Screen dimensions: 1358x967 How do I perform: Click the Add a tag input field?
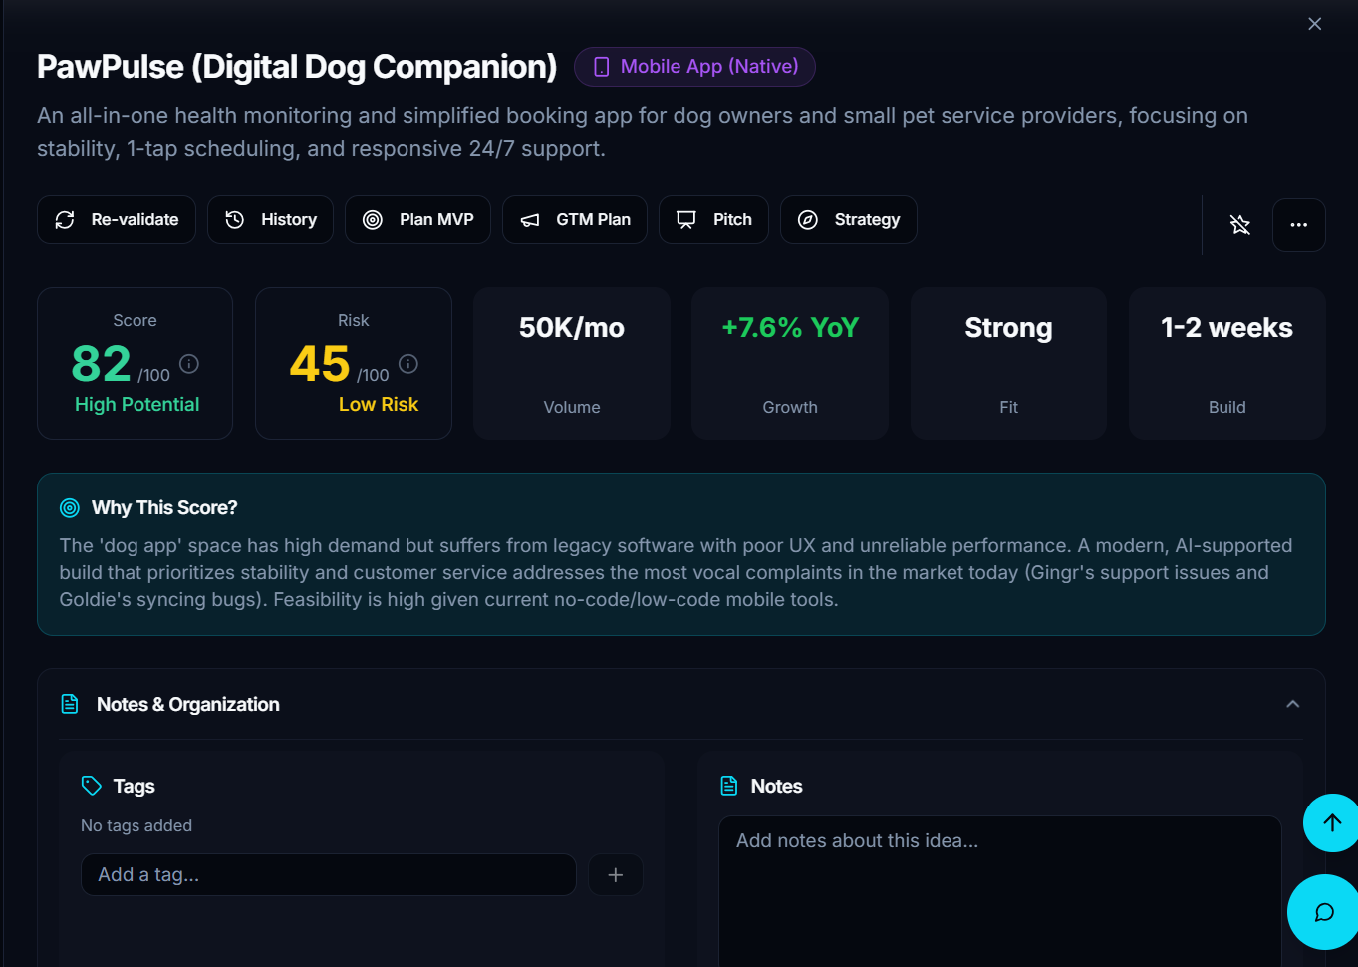[328, 875]
